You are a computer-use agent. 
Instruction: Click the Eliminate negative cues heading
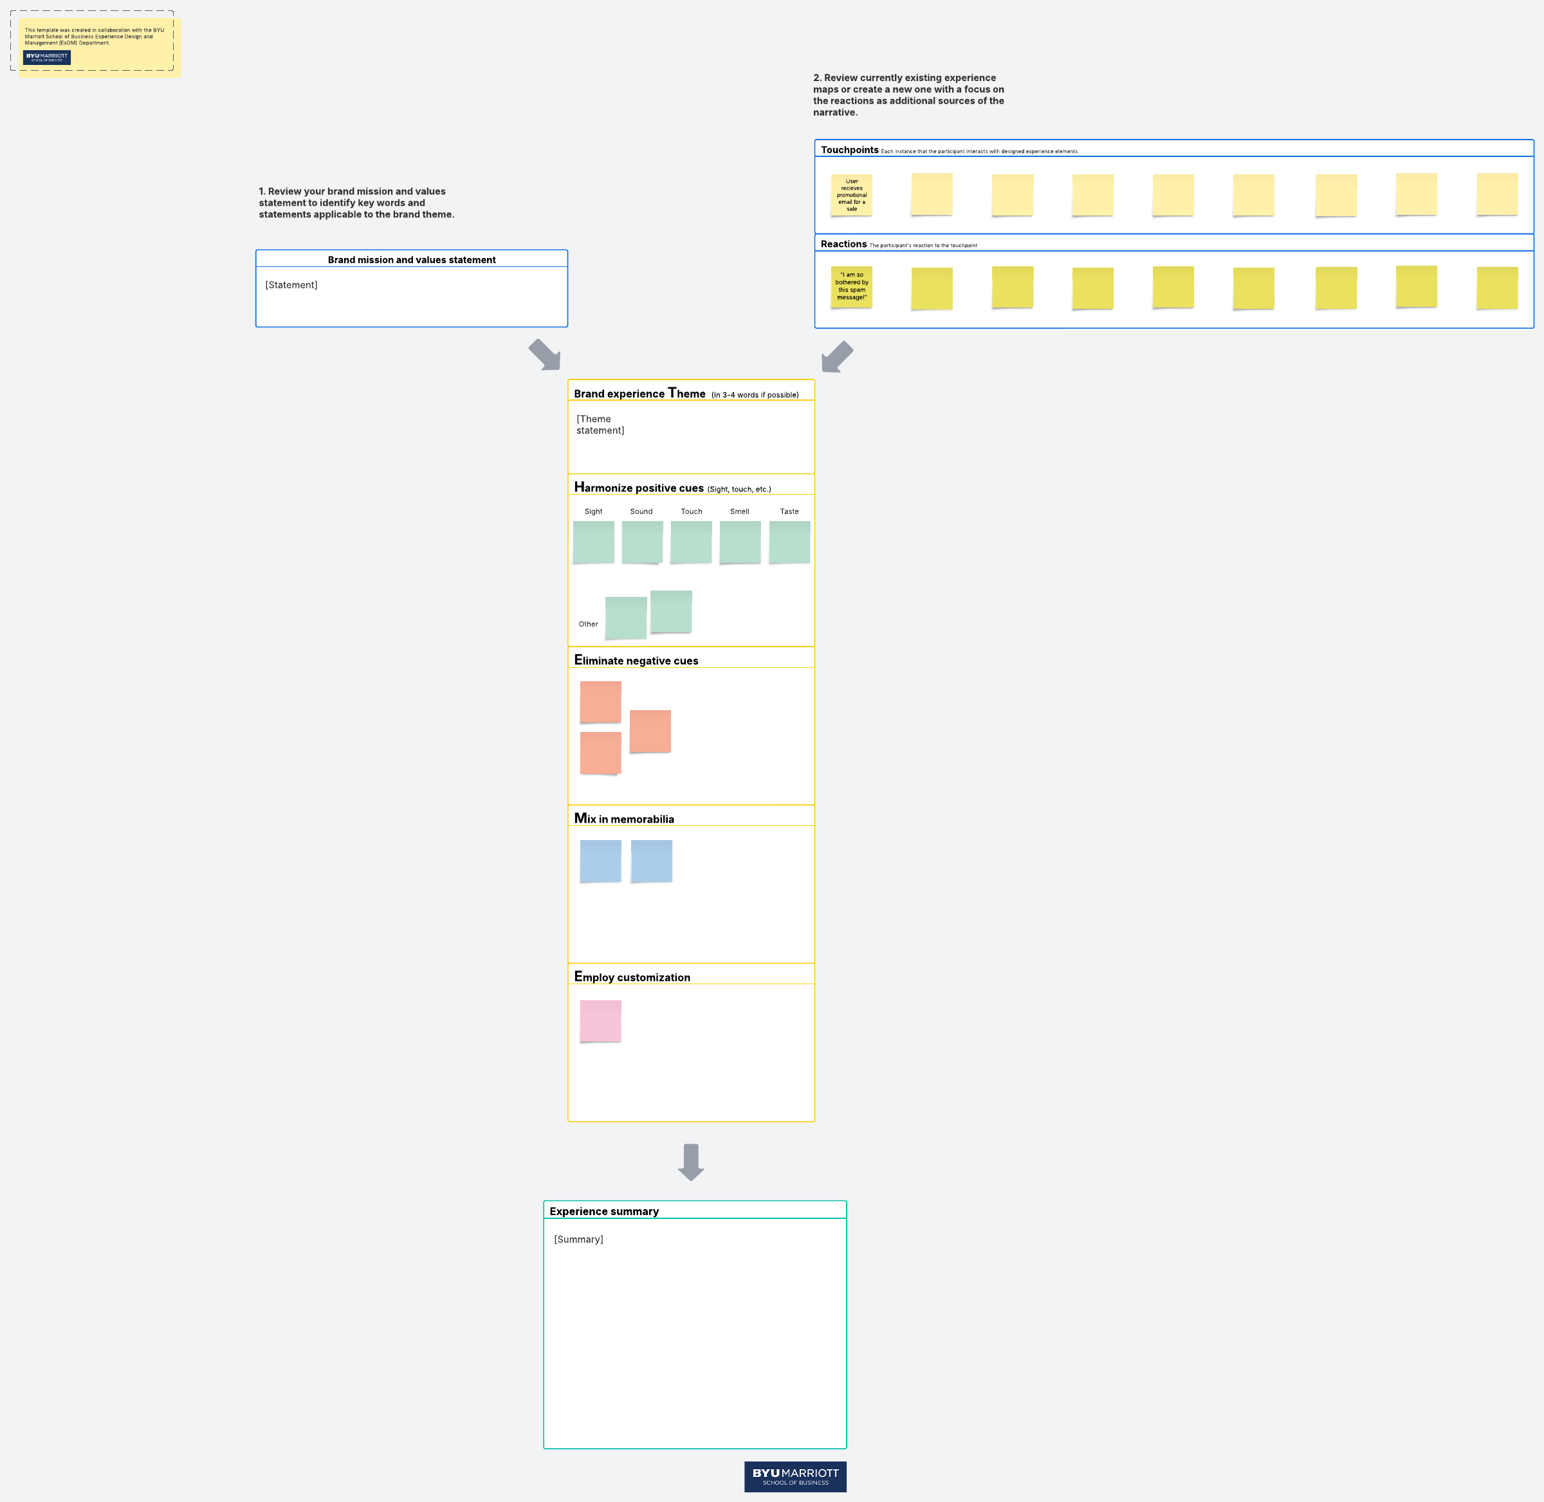[636, 660]
